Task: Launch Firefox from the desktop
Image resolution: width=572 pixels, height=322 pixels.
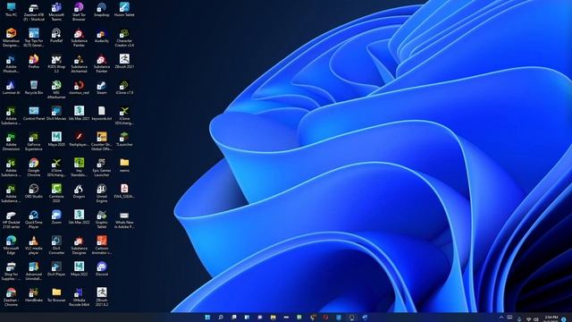Action: (34, 62)
